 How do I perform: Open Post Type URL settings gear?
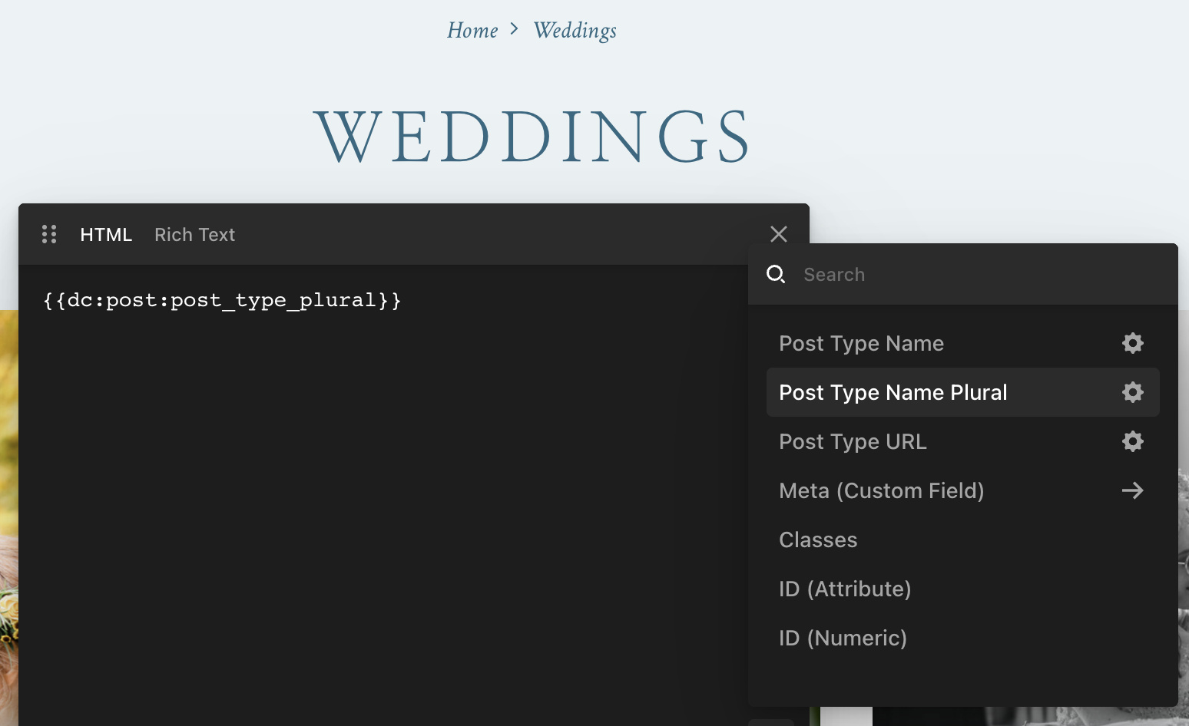1132,441
